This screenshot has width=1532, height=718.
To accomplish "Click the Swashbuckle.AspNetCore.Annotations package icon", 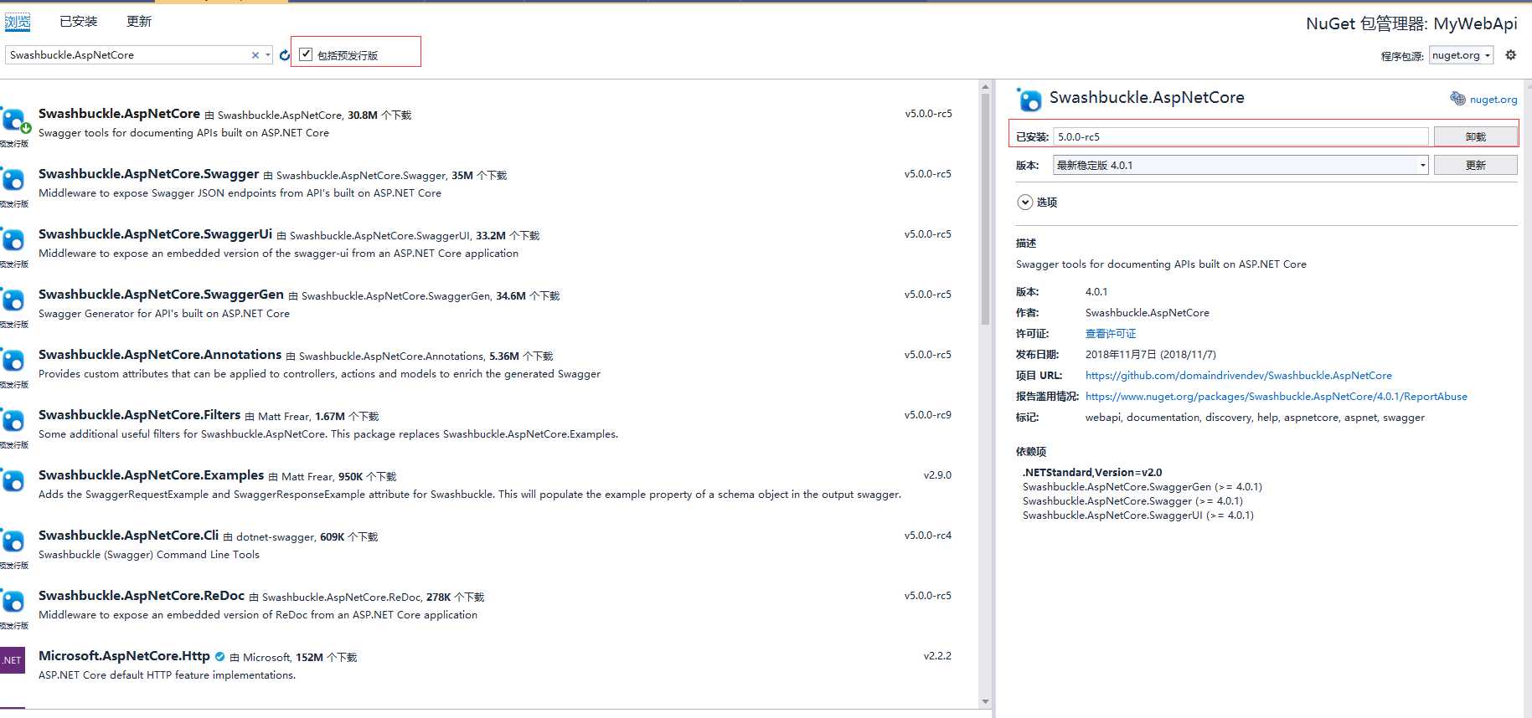I will point(13,361).
